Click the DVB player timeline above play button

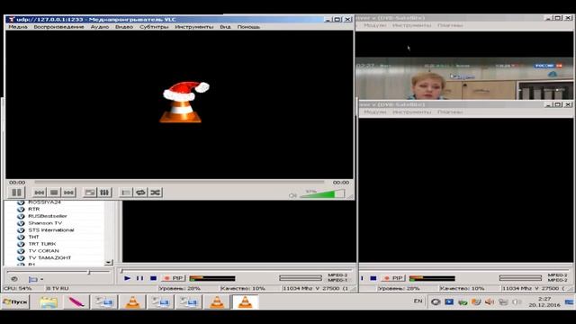236,271
